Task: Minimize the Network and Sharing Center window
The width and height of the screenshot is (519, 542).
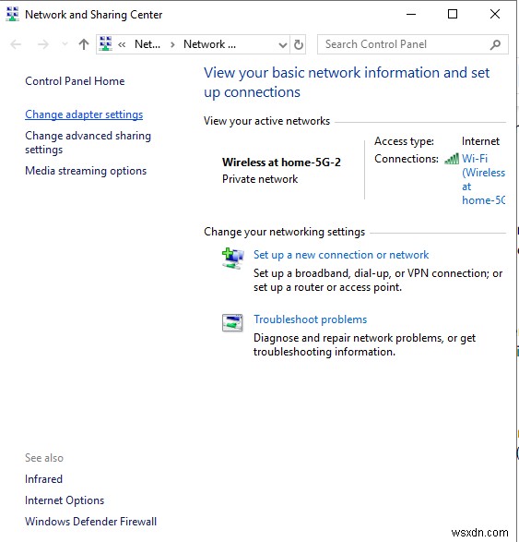Action: 410,14
